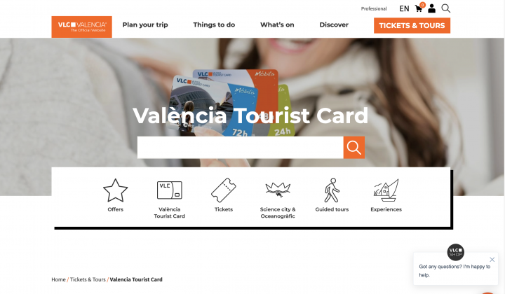
Task: Close the chat help popup
Action: click(x=492, y=260)
